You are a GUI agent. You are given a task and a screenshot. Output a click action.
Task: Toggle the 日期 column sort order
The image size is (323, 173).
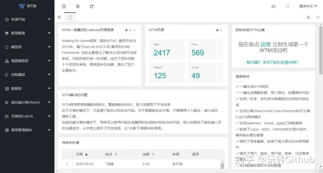point(86,154)
